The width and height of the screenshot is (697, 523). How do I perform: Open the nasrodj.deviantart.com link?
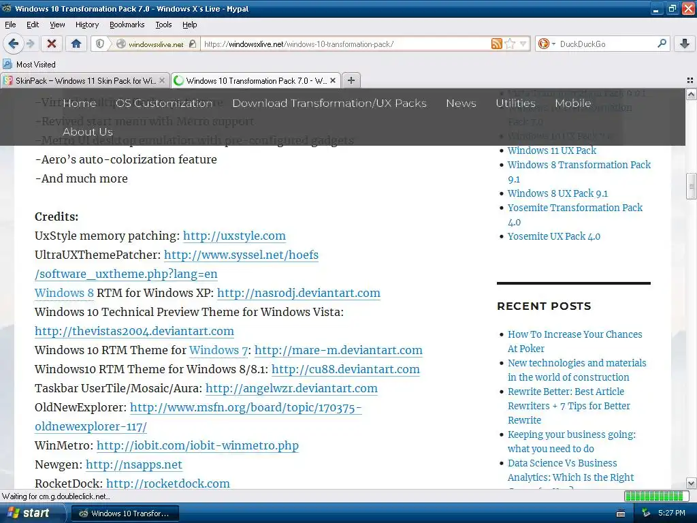click(x=299, y=293)
